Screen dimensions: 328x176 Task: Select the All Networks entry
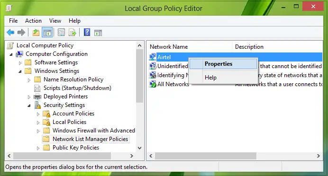tap(173, 84)
